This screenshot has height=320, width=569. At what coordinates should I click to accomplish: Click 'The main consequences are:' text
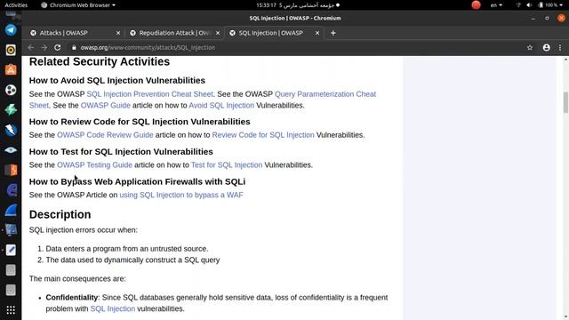click(77, 279)
